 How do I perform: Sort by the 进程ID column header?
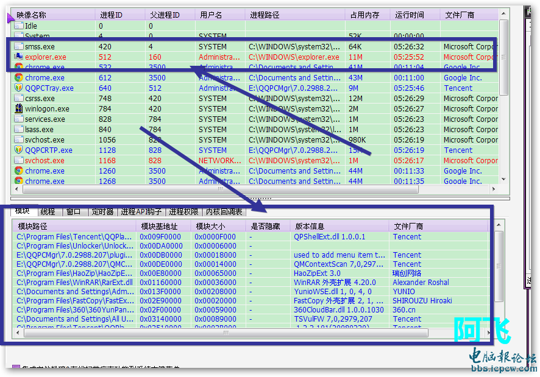coord(120,15)
